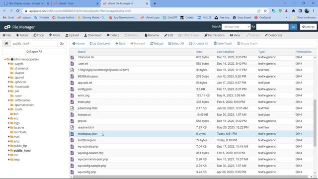Viewport: 318px width, 179px height.
Task: Rename the selected file
Action: pyautogui.click(x=152, y=35)
